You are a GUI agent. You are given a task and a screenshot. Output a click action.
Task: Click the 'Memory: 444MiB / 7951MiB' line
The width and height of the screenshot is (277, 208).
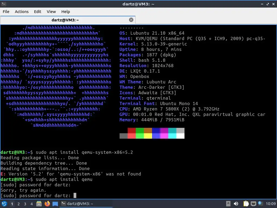coord(152,120)
